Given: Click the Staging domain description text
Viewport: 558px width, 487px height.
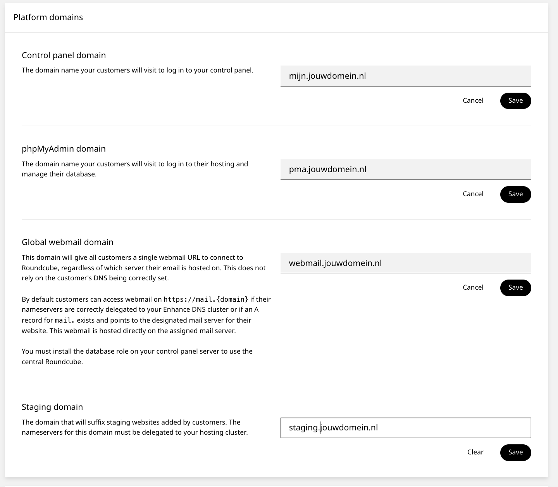Looking at the screenshot, I should coord(134,427).
